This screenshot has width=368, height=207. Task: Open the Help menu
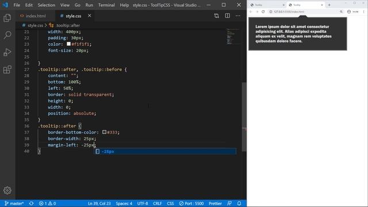click(x=124, y=5)
